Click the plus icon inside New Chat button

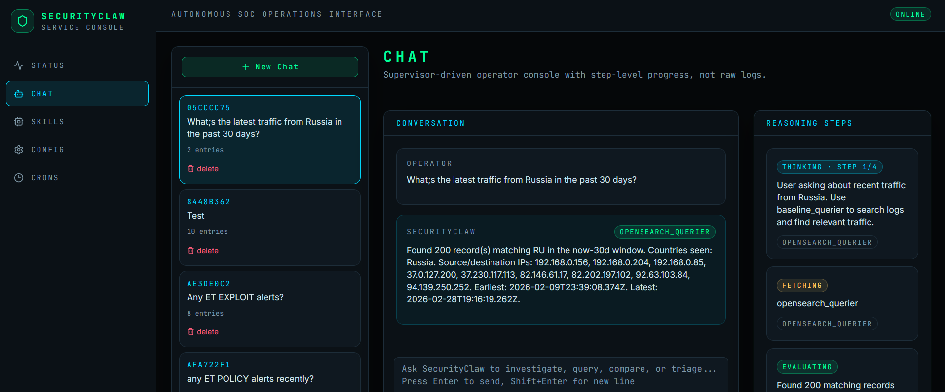point(245,66)
